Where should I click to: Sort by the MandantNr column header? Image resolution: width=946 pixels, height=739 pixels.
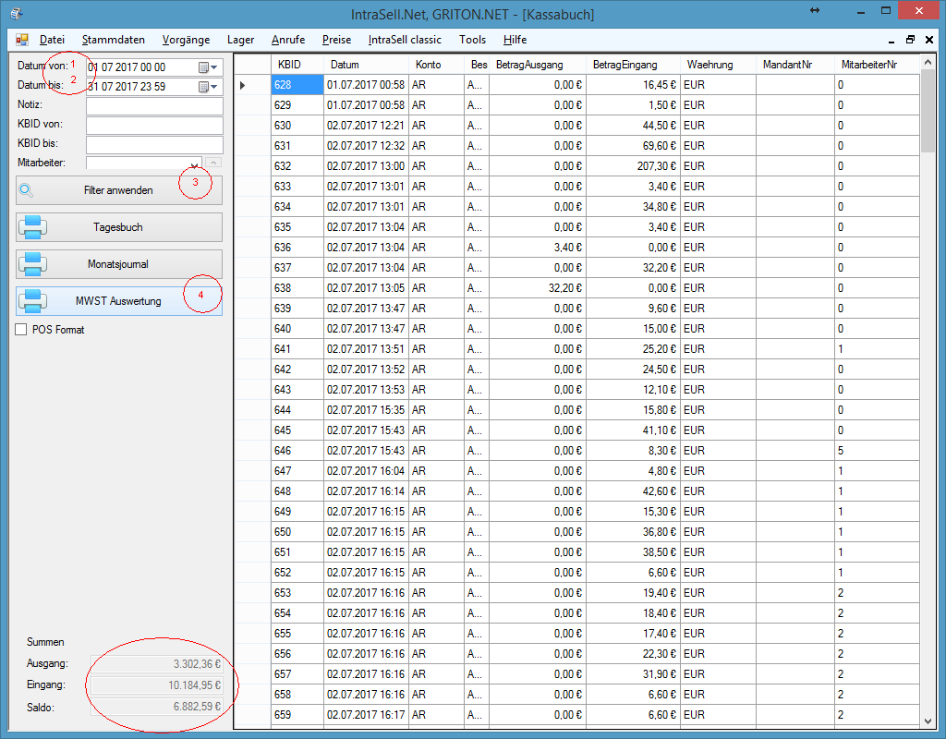[795, 65]
